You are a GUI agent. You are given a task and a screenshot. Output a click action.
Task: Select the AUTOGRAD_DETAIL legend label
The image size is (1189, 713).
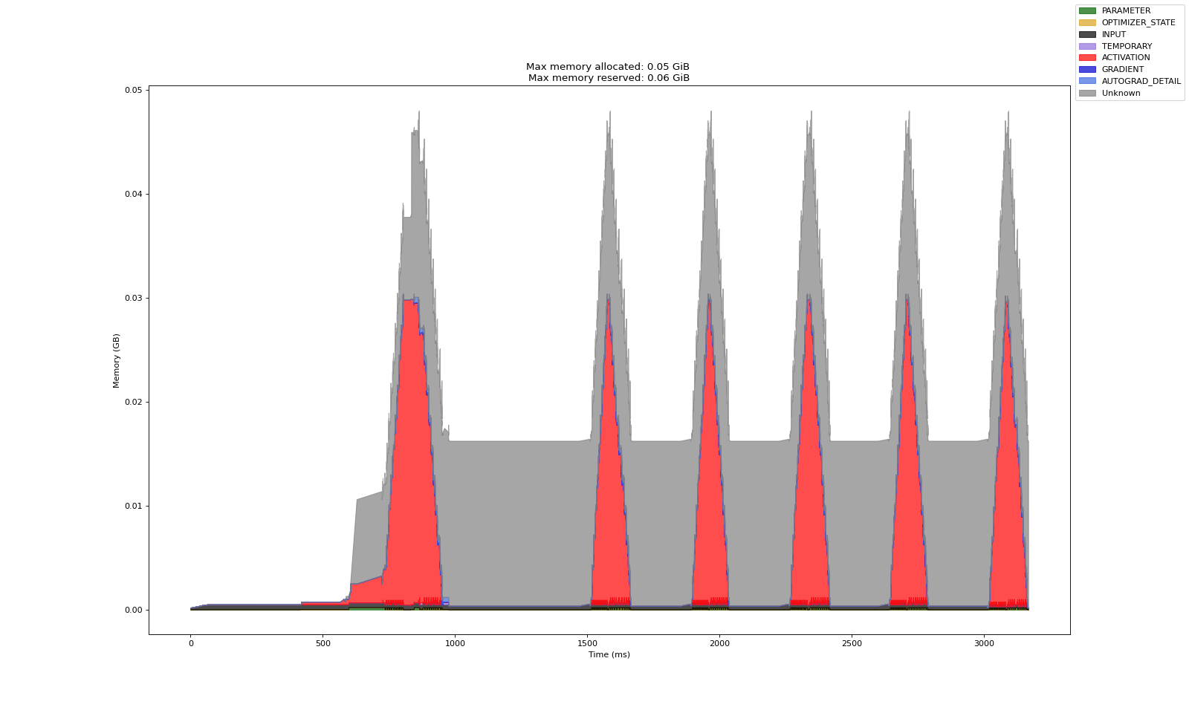point(1141,81)
